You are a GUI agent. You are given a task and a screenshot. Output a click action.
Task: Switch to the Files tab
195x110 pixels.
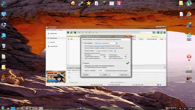click(x=70, y=68)
